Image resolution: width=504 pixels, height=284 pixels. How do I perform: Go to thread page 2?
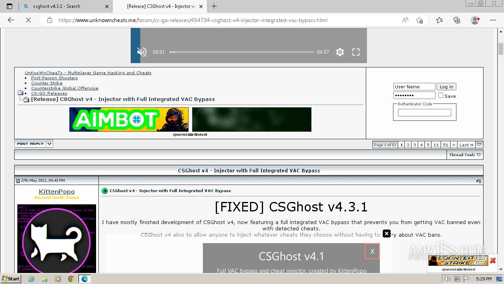pos(408,145)
